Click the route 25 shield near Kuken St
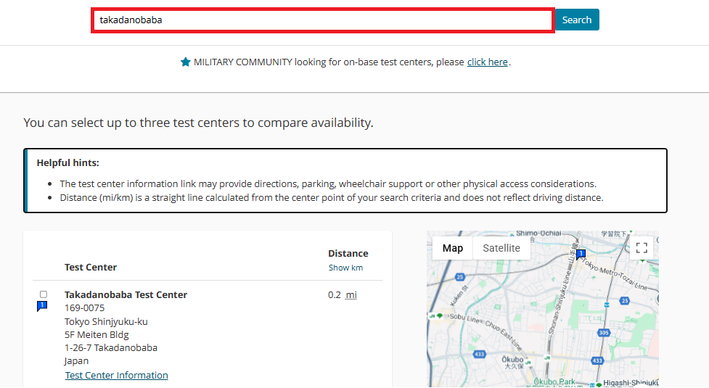709x388 pixels. [459, 277]
